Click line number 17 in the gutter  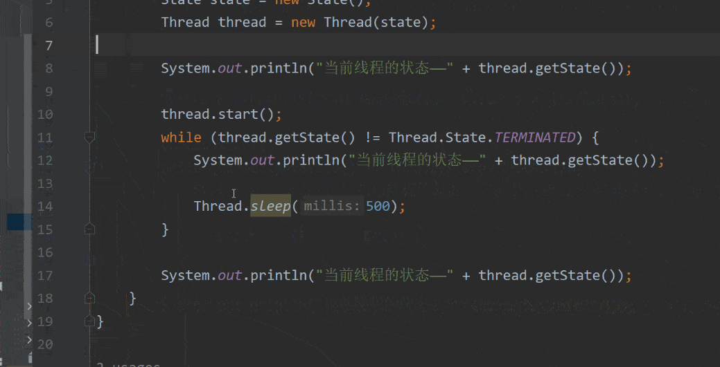tap(45, 275)
